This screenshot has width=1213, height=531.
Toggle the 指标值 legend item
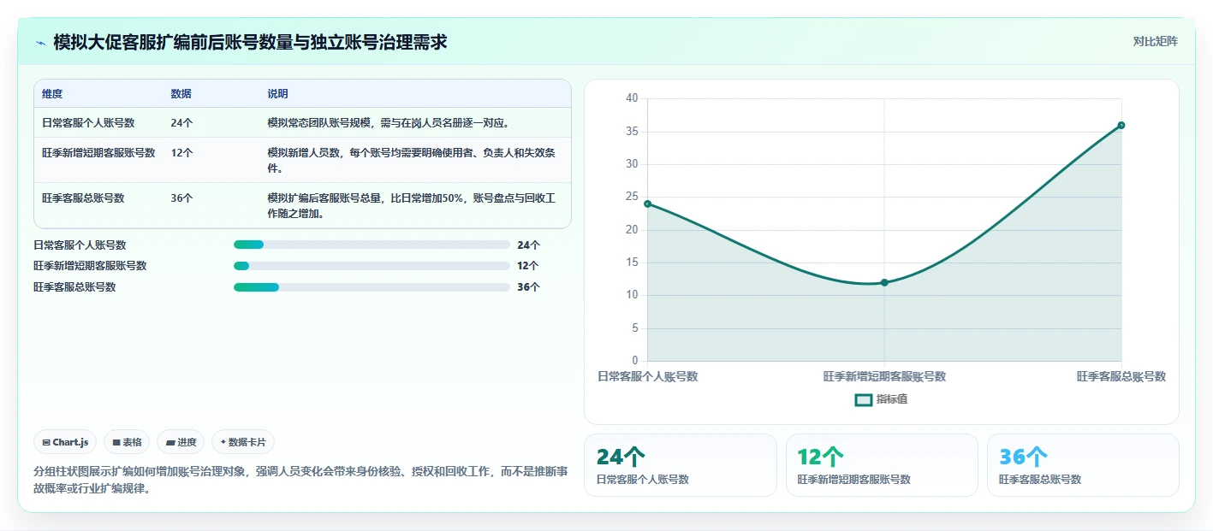pyautogui.click(x=881, y=399)
